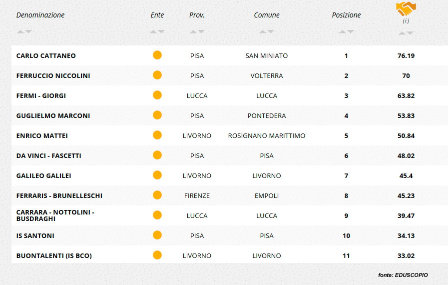Sort Comune column ascending arrow
The width and height of the screenshot is (448, 285).
tap(263, 31)
